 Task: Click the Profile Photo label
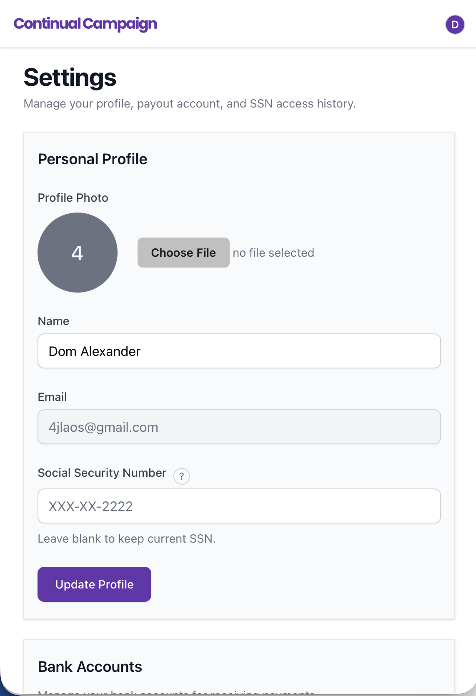[73, 198]
